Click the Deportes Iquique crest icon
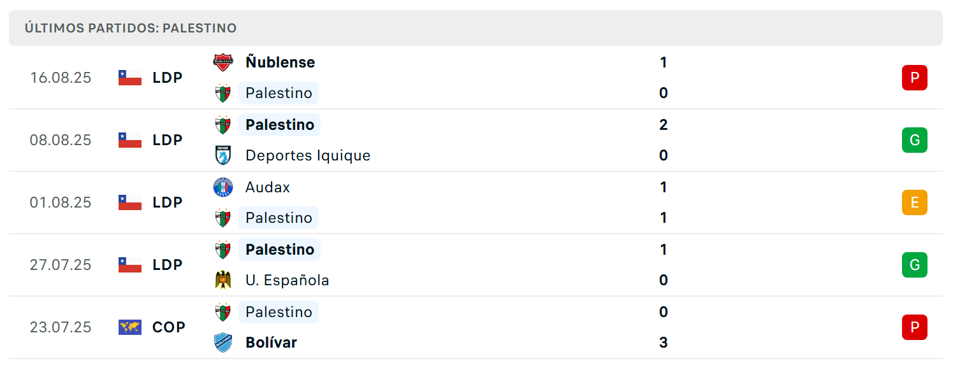The height and width of the screenshot is (368, 953). pyautogui.click(x=223, y=155)
